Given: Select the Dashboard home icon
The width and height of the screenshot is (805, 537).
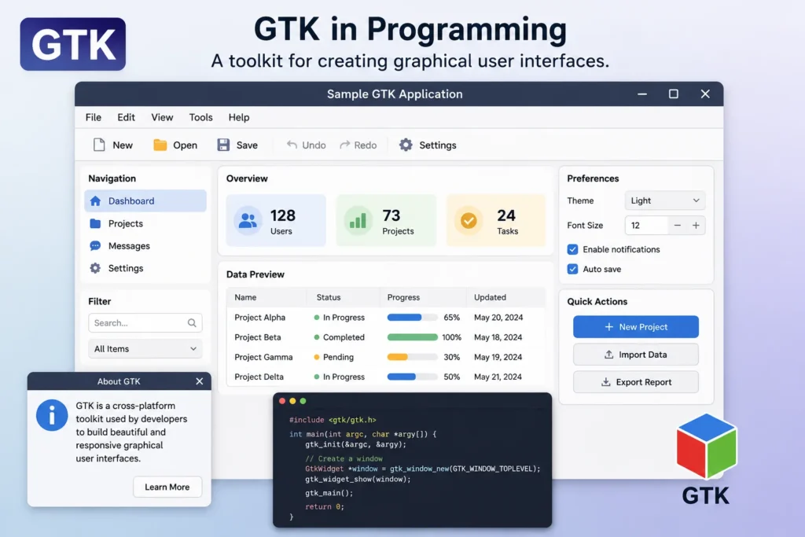Looking at the screenshot, I should click(95, 200).
